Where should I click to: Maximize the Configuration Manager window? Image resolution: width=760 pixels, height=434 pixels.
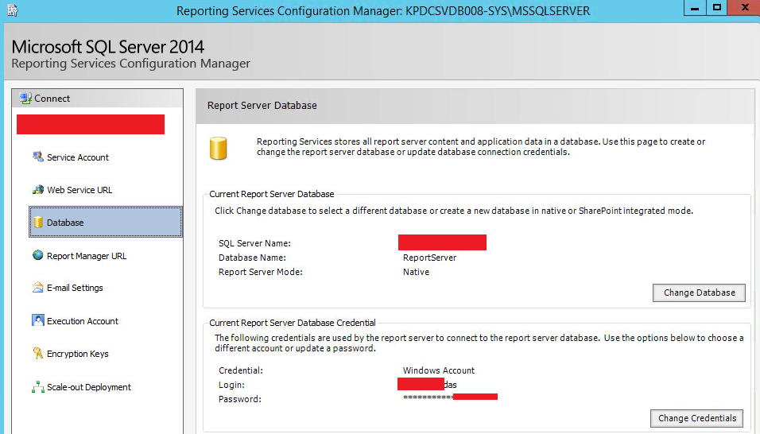point(717,8)
